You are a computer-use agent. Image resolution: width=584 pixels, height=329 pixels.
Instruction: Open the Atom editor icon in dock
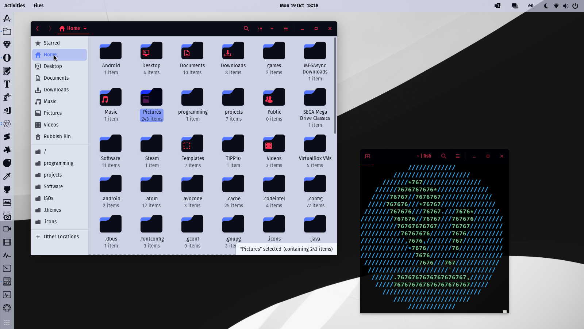coord(7,124)
